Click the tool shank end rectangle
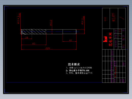 (70, 32)
